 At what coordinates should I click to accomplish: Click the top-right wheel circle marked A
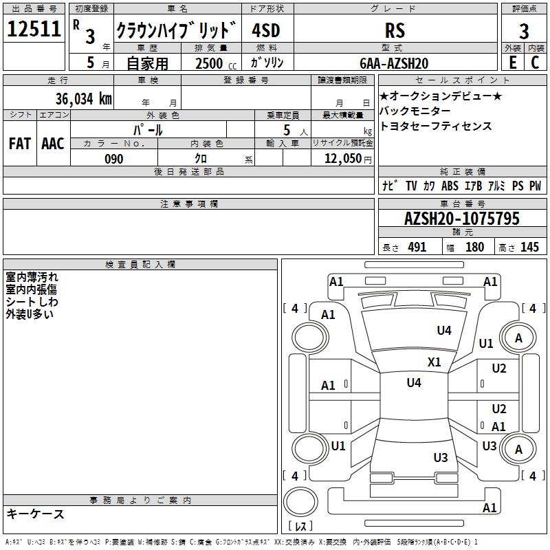518,338
